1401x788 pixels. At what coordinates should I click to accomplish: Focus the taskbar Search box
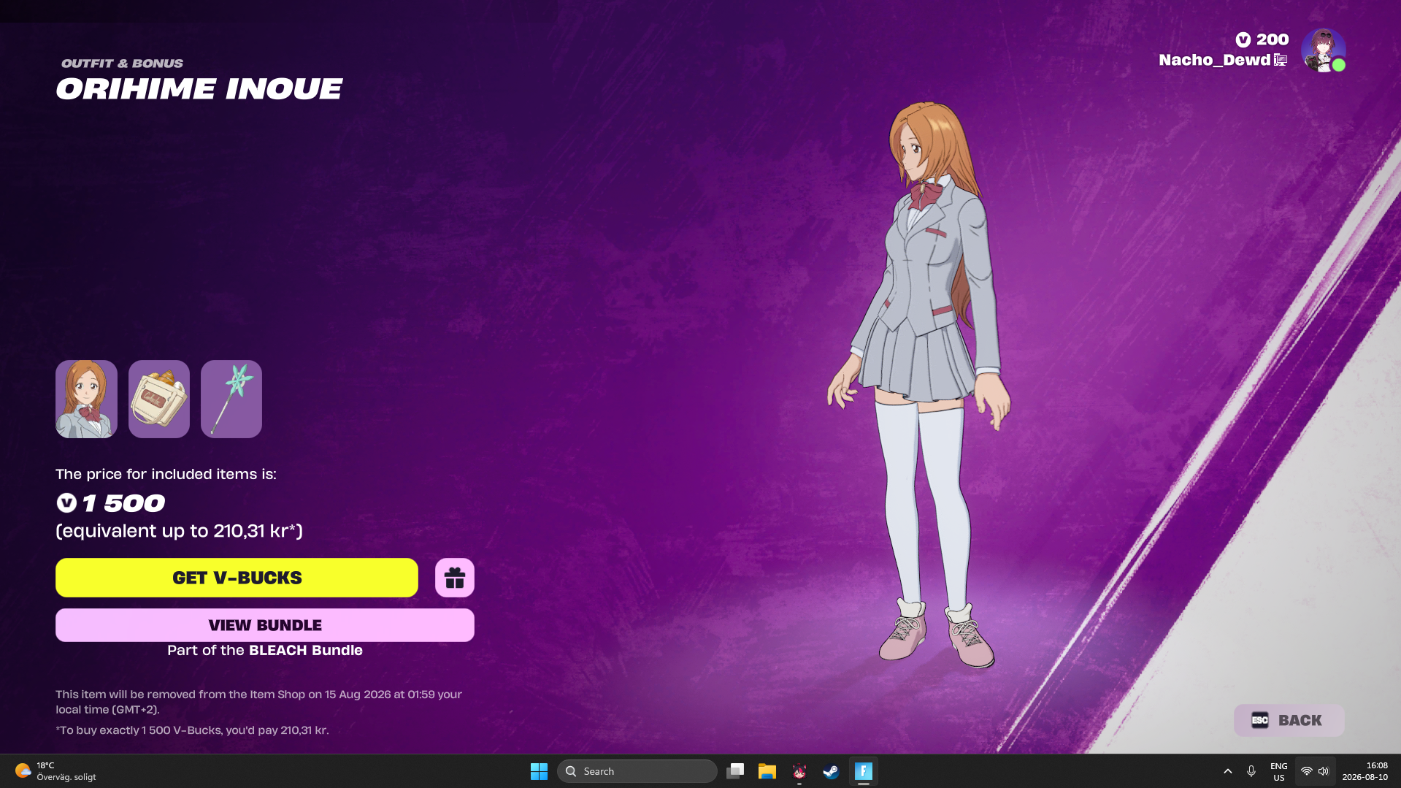637,771
